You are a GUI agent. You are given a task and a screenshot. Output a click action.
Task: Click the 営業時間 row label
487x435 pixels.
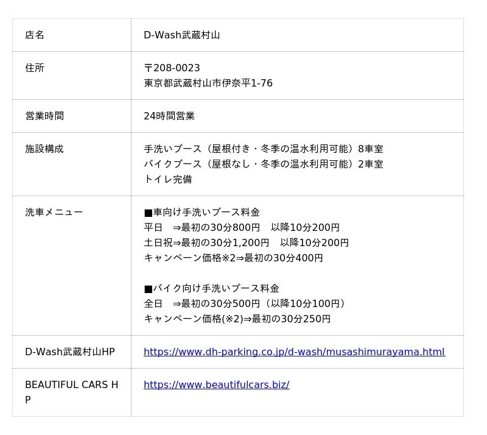pyautogui.click(x=44, y=116)
